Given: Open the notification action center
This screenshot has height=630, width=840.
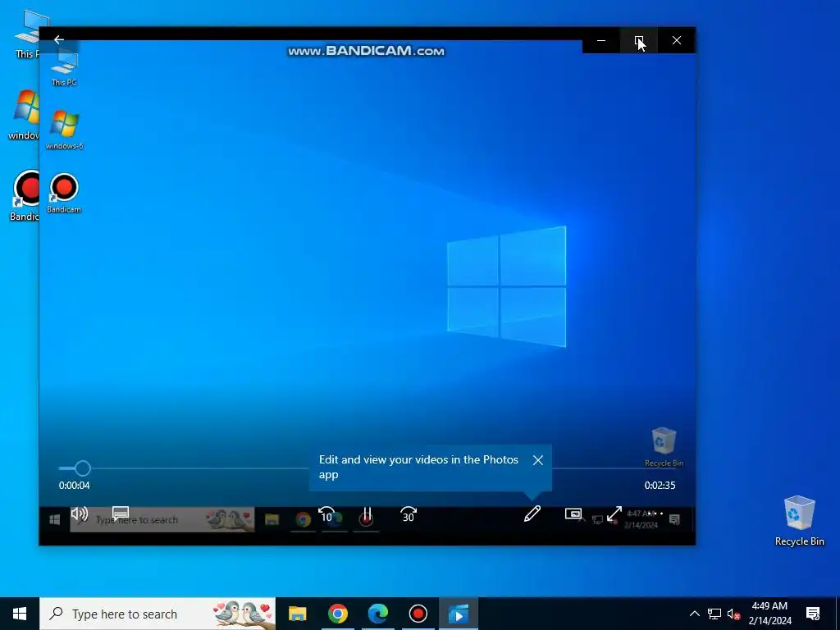Looking at the screenshot, I should click(x=813, y=614).
